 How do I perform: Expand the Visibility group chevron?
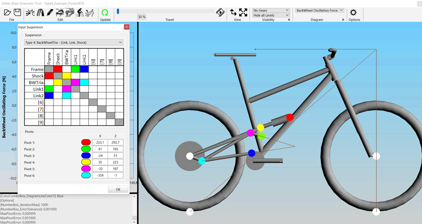[289, 20]
